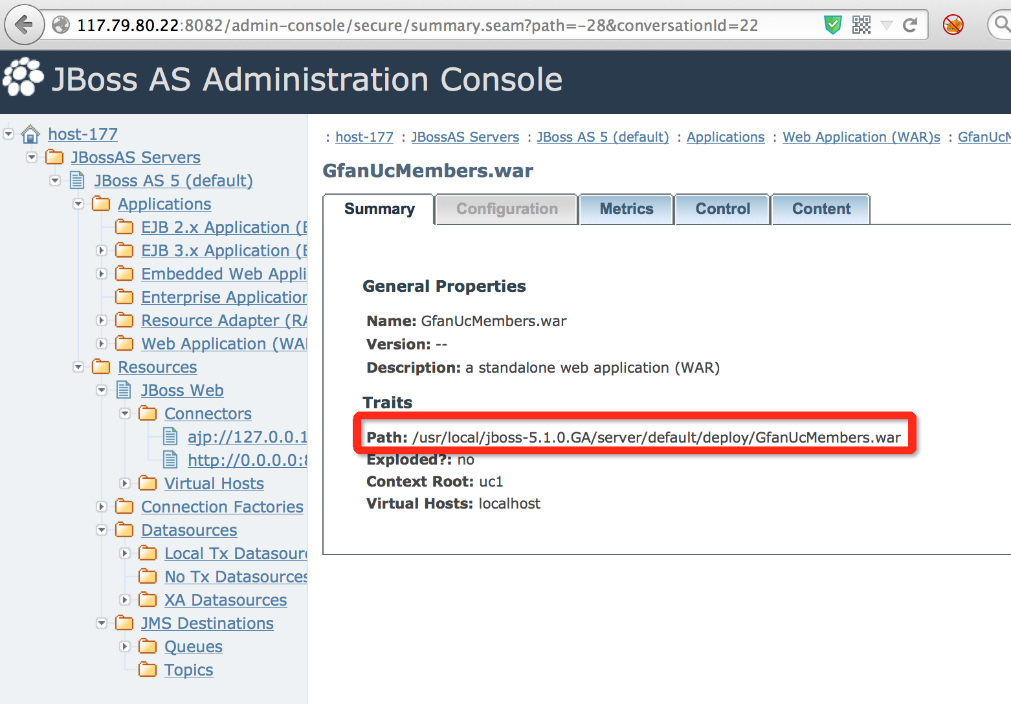Click the home icon beside host-177

30,135
